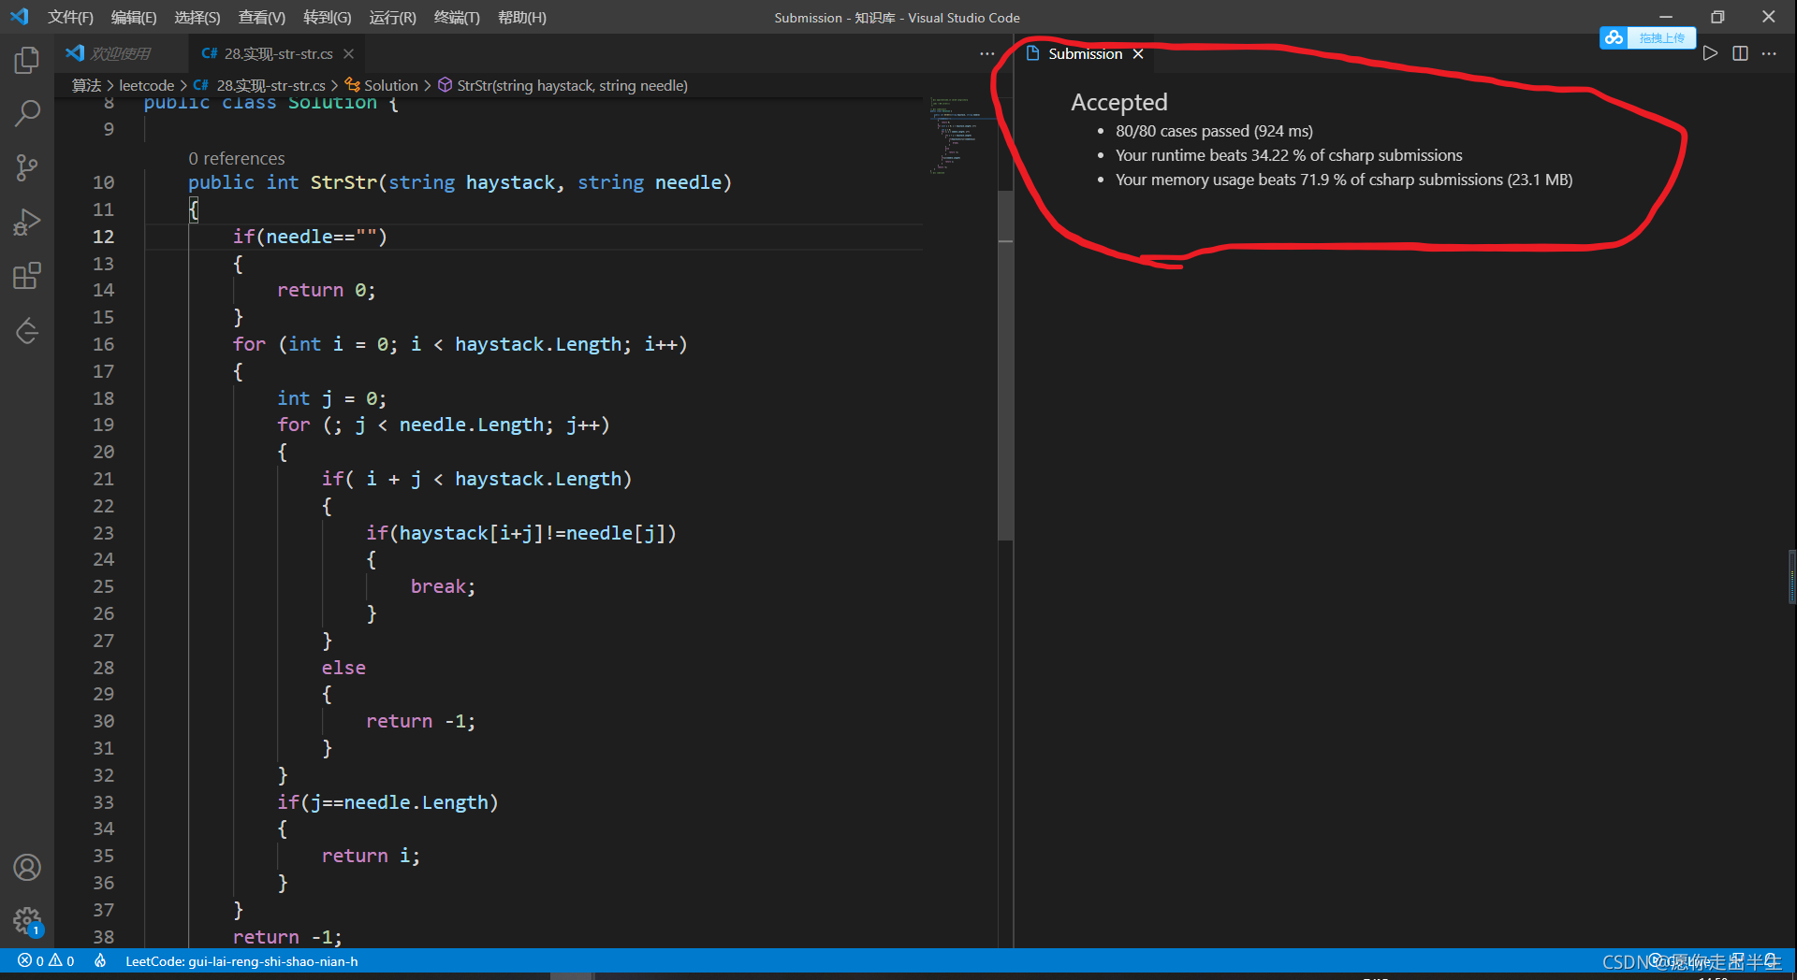The height and width of the screenshot is (980, 1797).
Task: Open more actions for the left editor group
Action: [987, 53]
